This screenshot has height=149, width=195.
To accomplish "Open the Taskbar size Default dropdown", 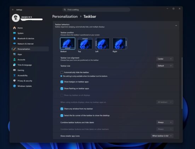I will [x=165, y=66].
